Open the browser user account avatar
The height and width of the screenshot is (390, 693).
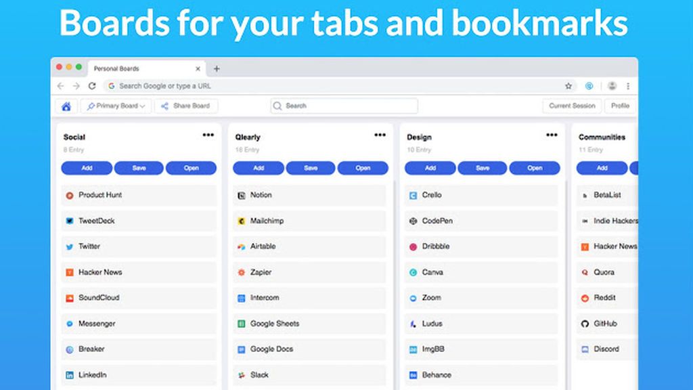click(x=612, y=86)
